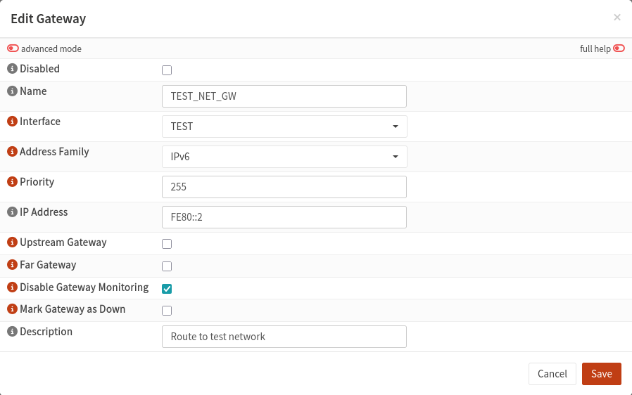The image size is (632, 395).
Task: Click the Description text field
Action: 284,337
